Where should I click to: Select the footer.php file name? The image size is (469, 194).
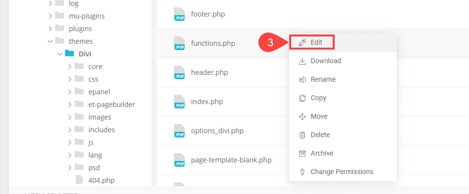(208, 14)
